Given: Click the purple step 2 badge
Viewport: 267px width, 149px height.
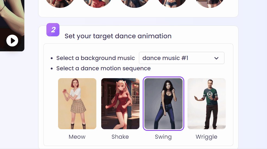Looking at the screenshot, I should click(53, 30).
